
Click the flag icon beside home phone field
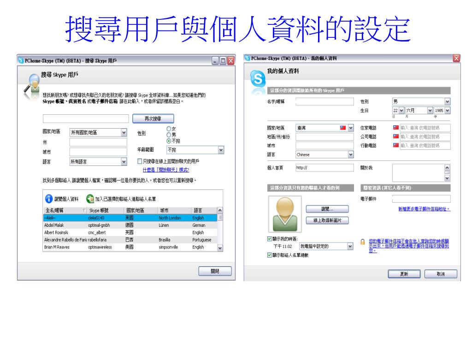point(396,128)
